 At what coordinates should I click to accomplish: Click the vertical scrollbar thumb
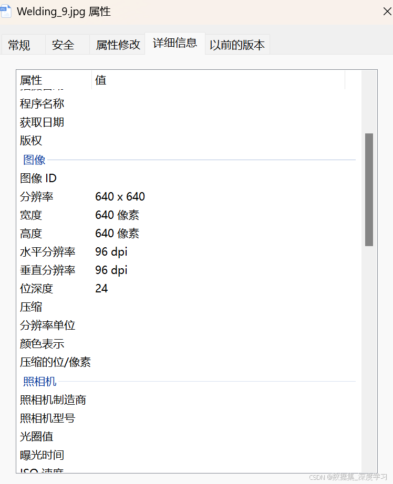369,190
